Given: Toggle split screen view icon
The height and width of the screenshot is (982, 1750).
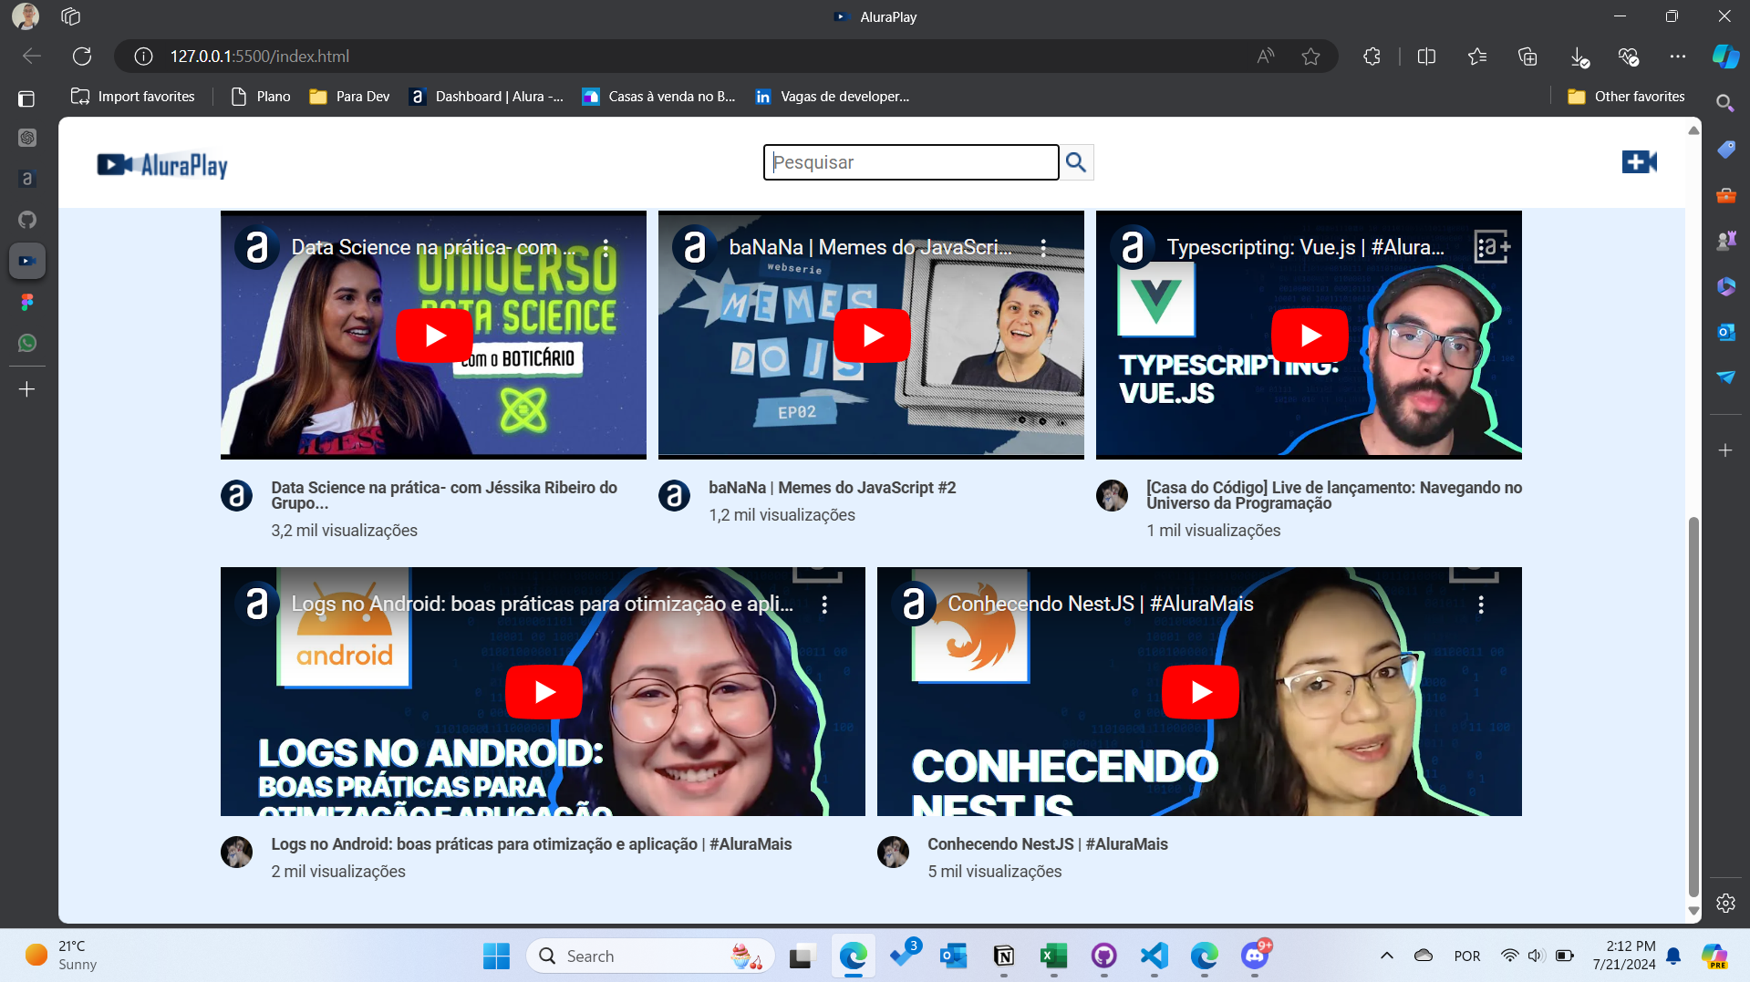Looking at the screenshot, I should tap(1426, 57).
